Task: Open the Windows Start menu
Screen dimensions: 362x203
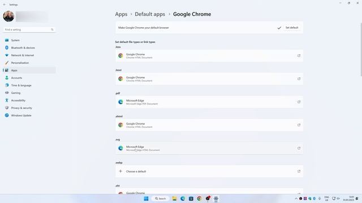Action: tap(146, 198)
